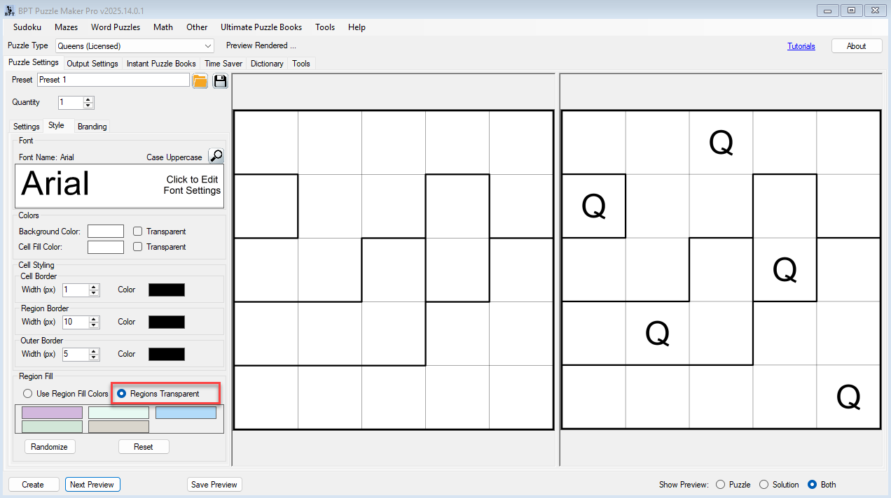Viewport: 891px width, 498px height.
Task: Click the font search magnifier icon
Action: click(x=216, y=156)
